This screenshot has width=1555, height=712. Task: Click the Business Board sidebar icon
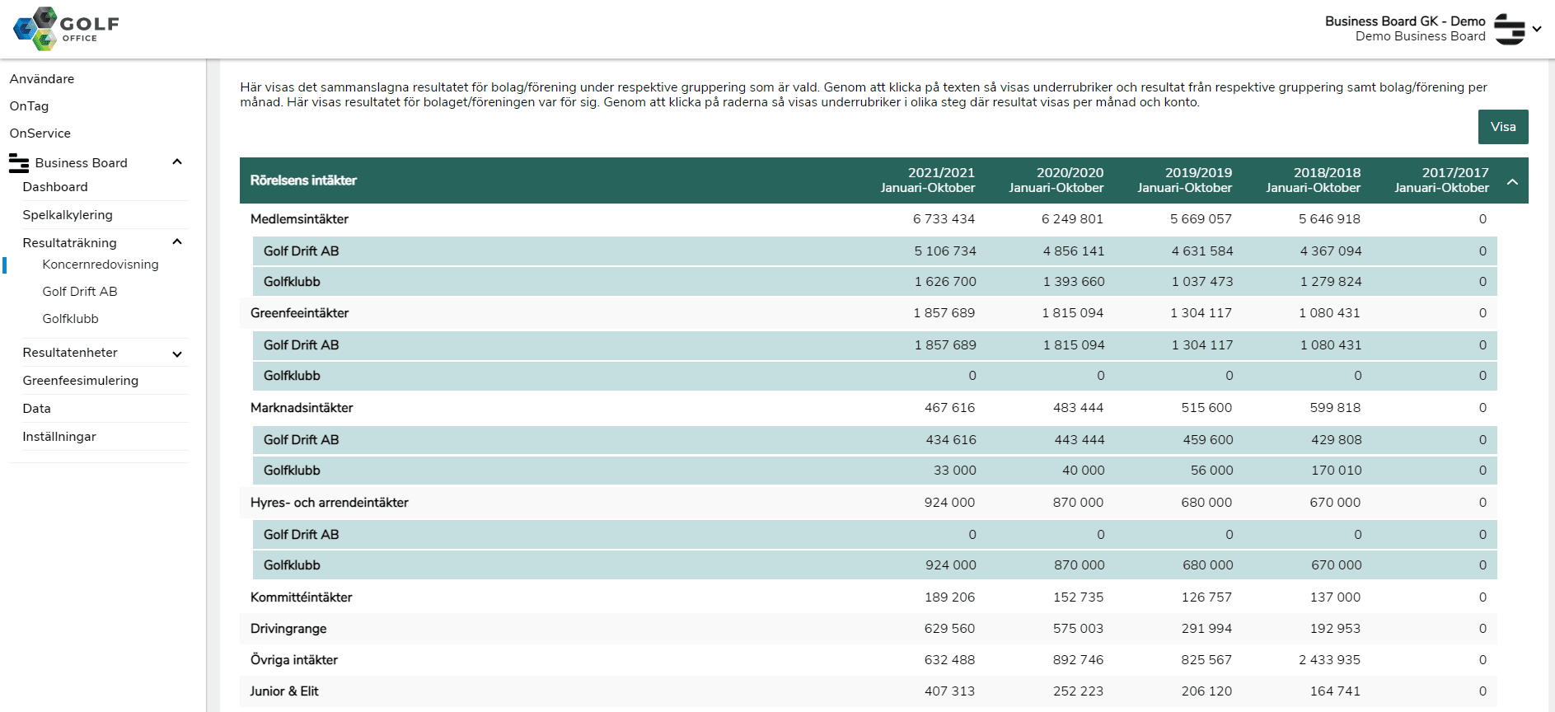tap(18, 163)
